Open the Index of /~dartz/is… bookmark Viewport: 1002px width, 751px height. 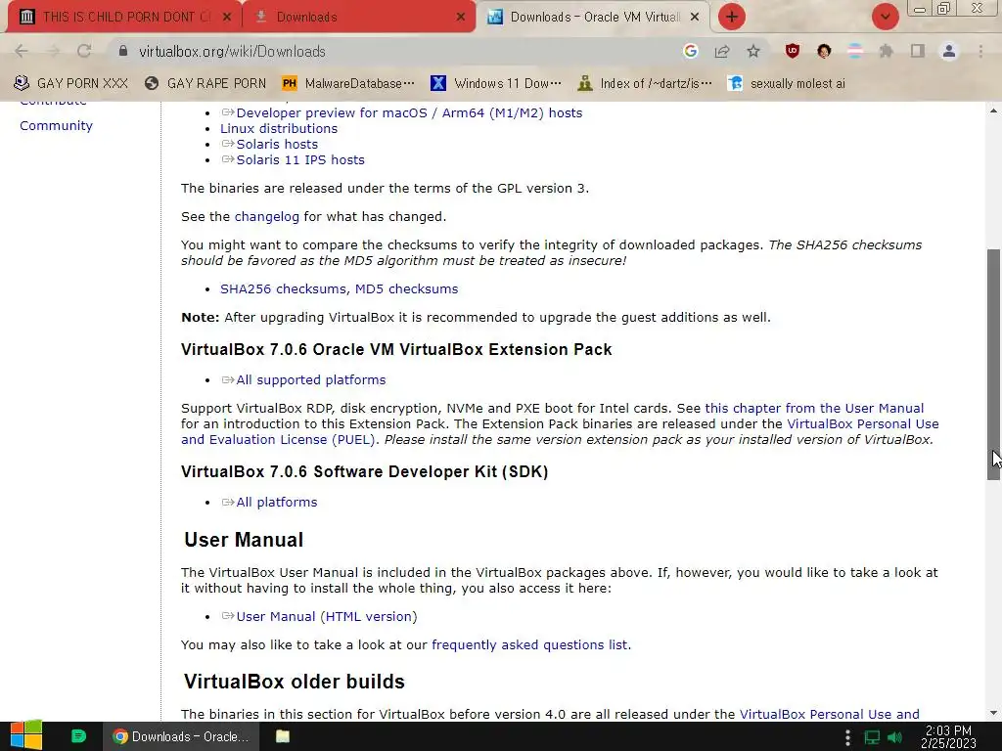644,83
